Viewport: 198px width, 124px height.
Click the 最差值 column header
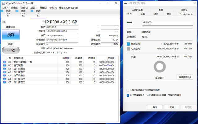(79, 58)
